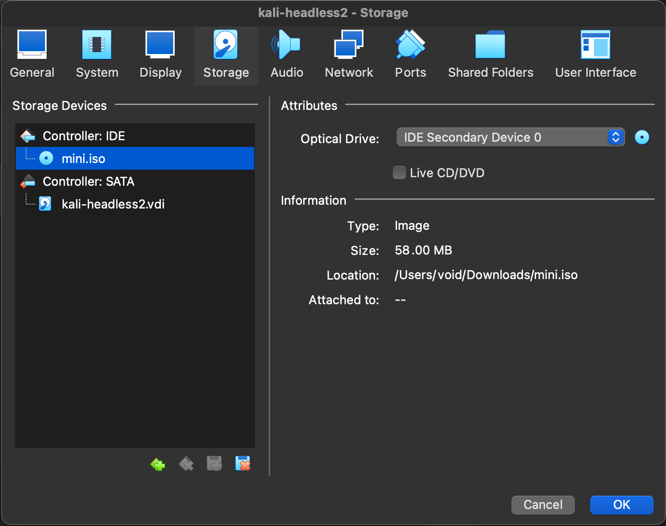Click the Image type value

pyautogui.click(x=412, y=226)
